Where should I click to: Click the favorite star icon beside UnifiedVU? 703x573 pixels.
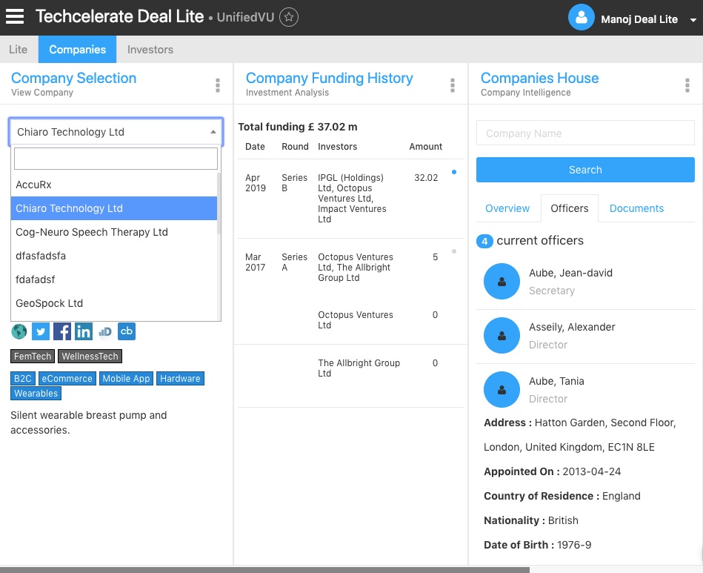(290, 17)
